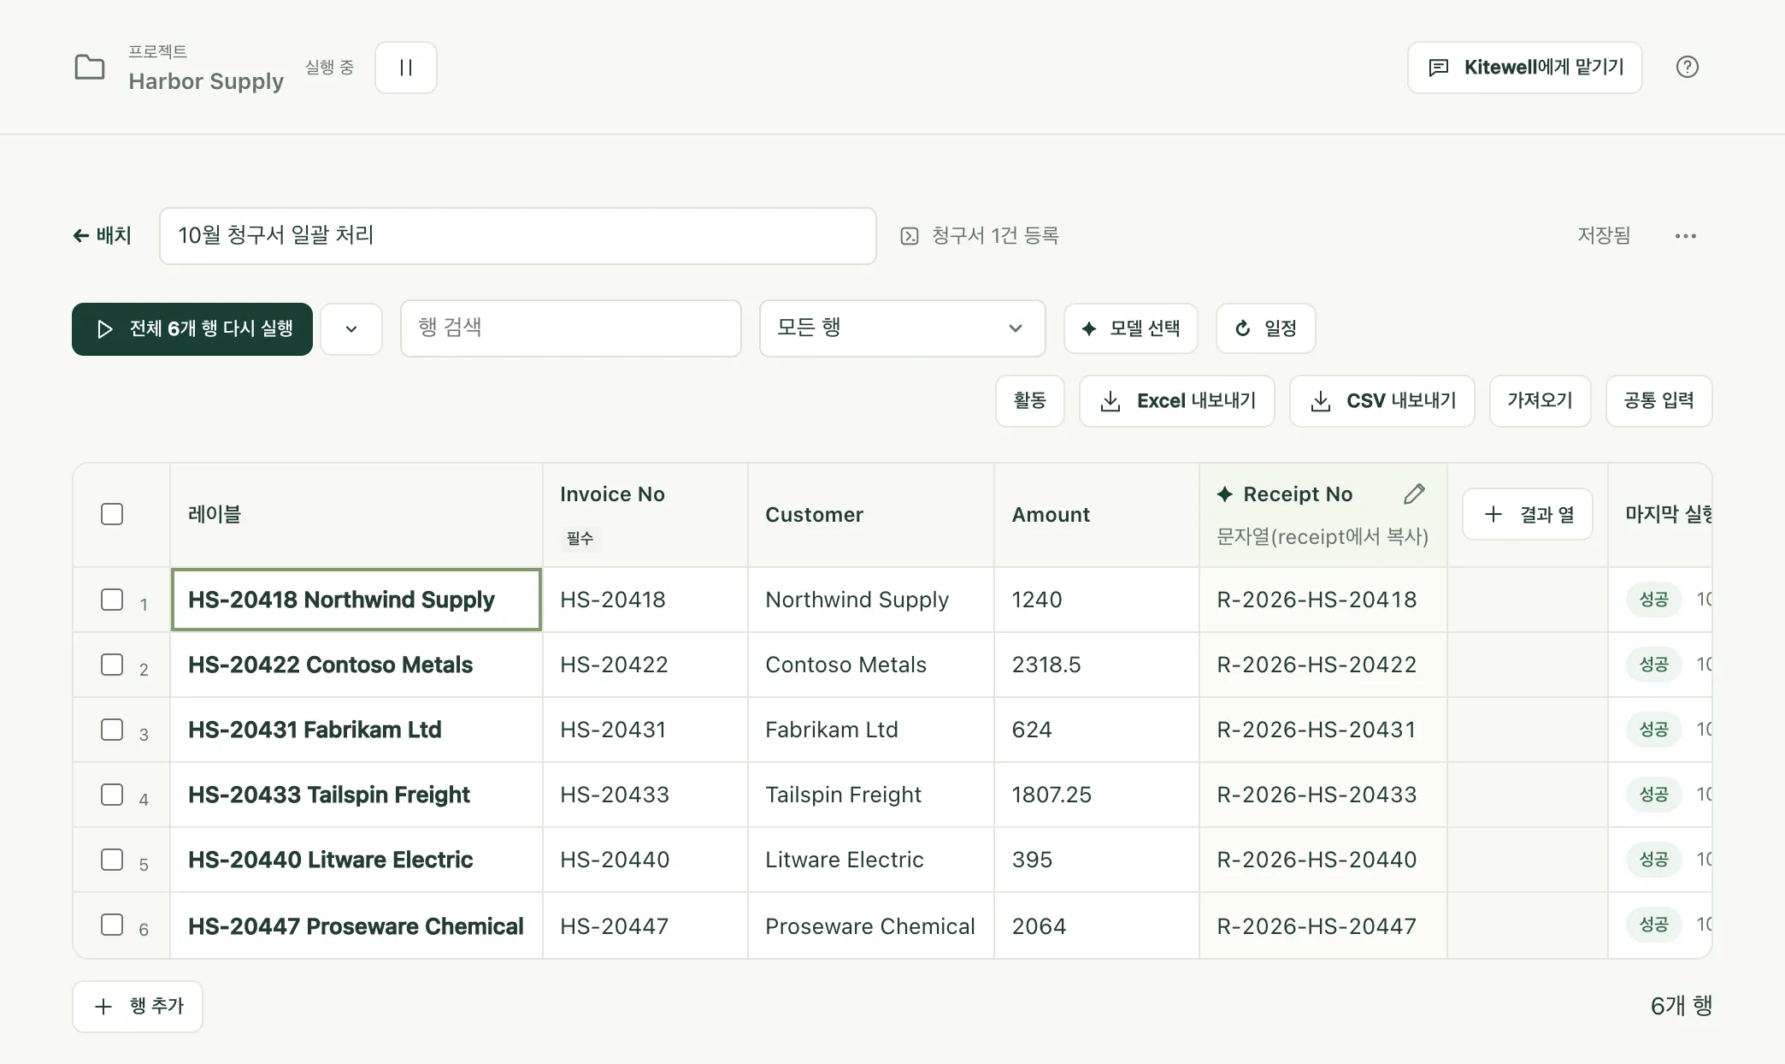Add a new row with 행 추가

pos(138,1007)
